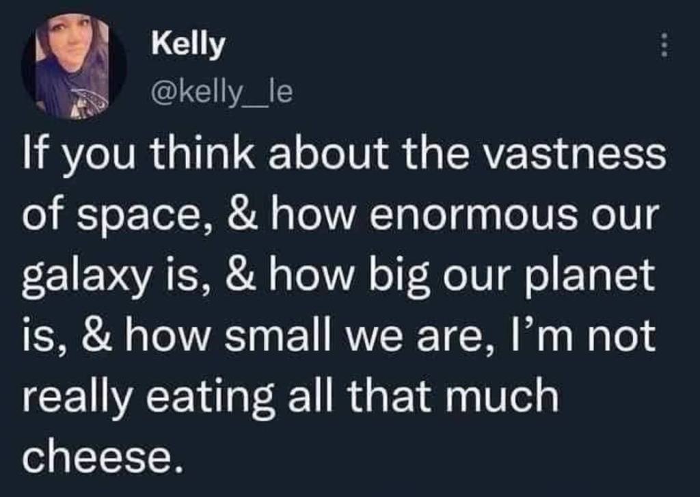The width and height of the screenshot is (700, 497).
Task: Open the Kelly display name profile link
Action: (187, 45)
